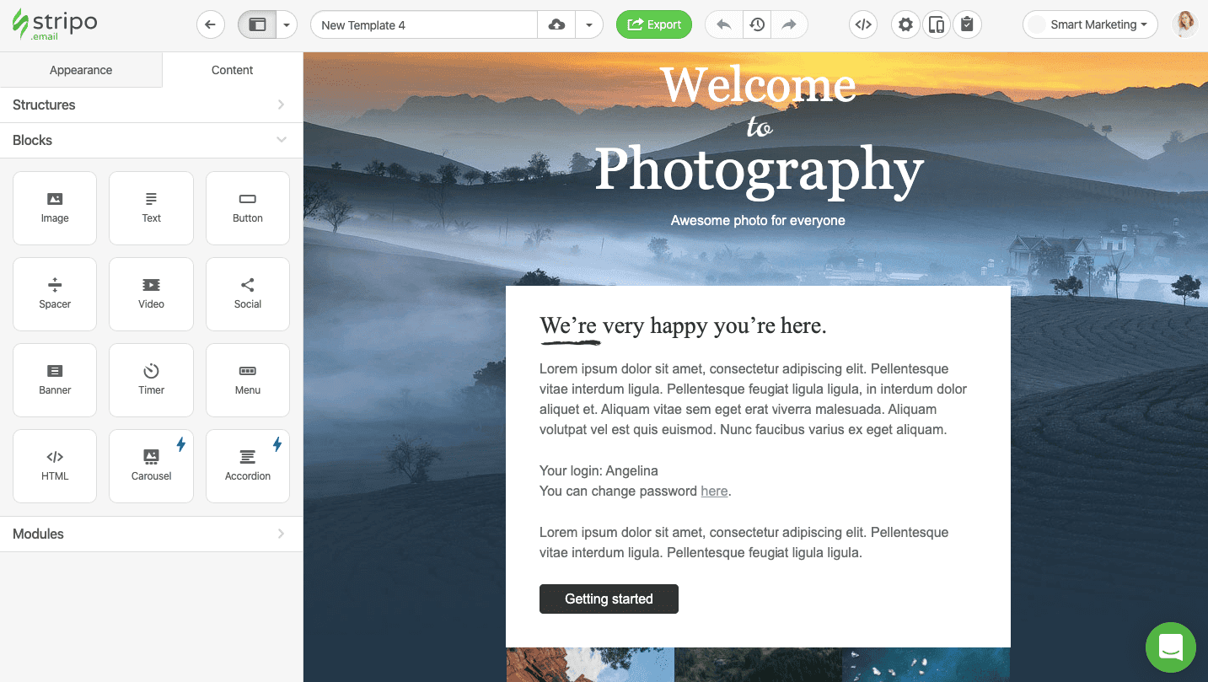Expand the Modules section
Viewport: 1208px width, 682px height.
(152, 534)
